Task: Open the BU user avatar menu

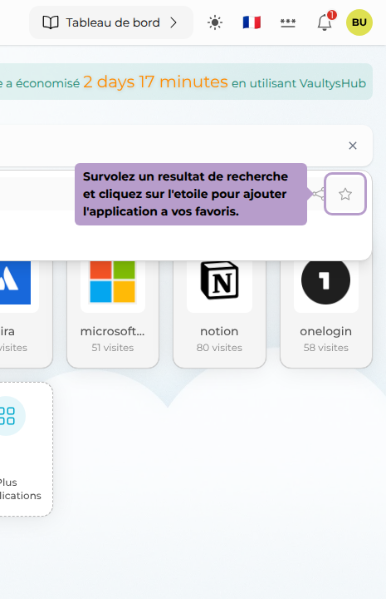Action: [359, 22]
